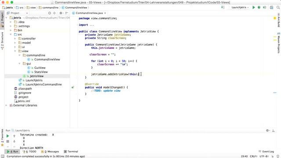This screenshot has height=158, width=281.
Task: Click the lock read-only status icon
Action: click(x=272, y=156)
